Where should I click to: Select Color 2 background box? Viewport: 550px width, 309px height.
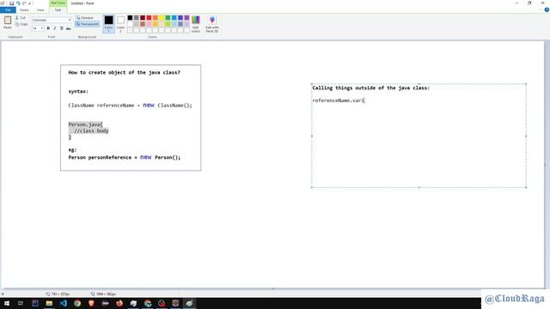(120, 24)
